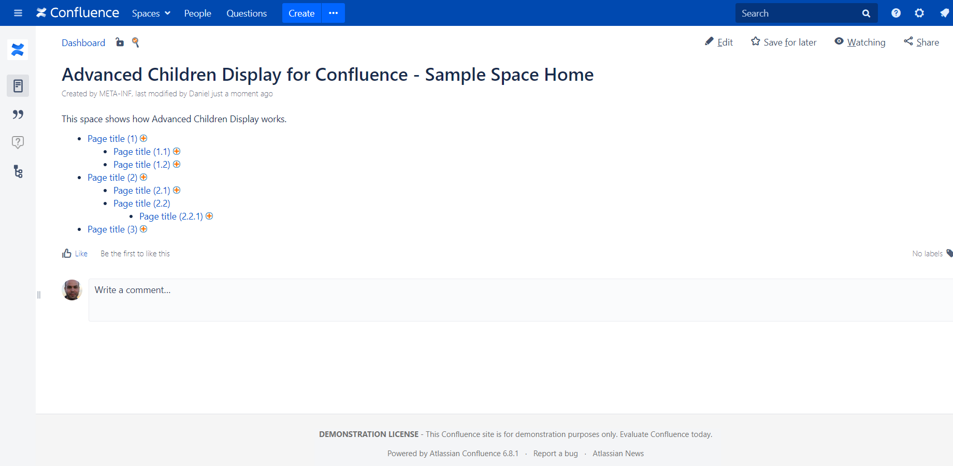Toggle Like on this page
The height and width of the screenshot is (466, 953).
[x=75, y=254]
